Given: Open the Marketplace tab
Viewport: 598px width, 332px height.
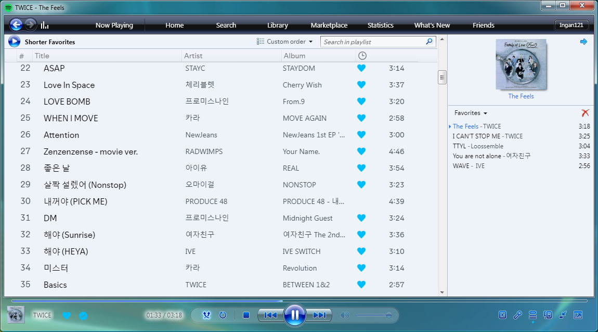Looking at the screenshot, I should click(x=329, y=25).
